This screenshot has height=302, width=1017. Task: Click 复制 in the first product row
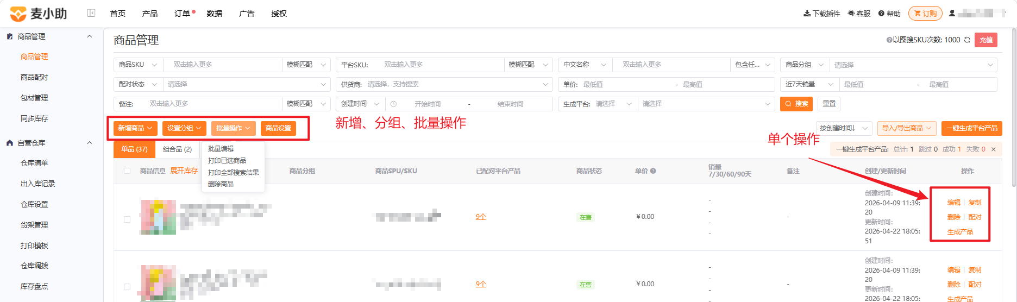click(975, 203)
